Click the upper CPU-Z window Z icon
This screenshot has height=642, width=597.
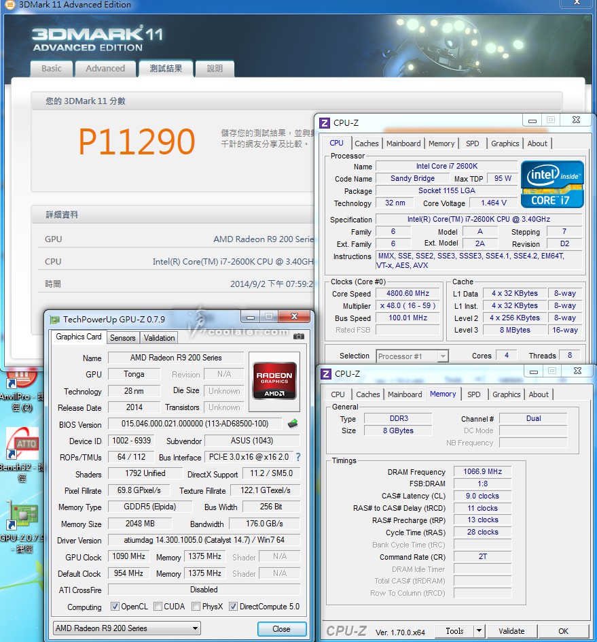click(x=325, y=123)
